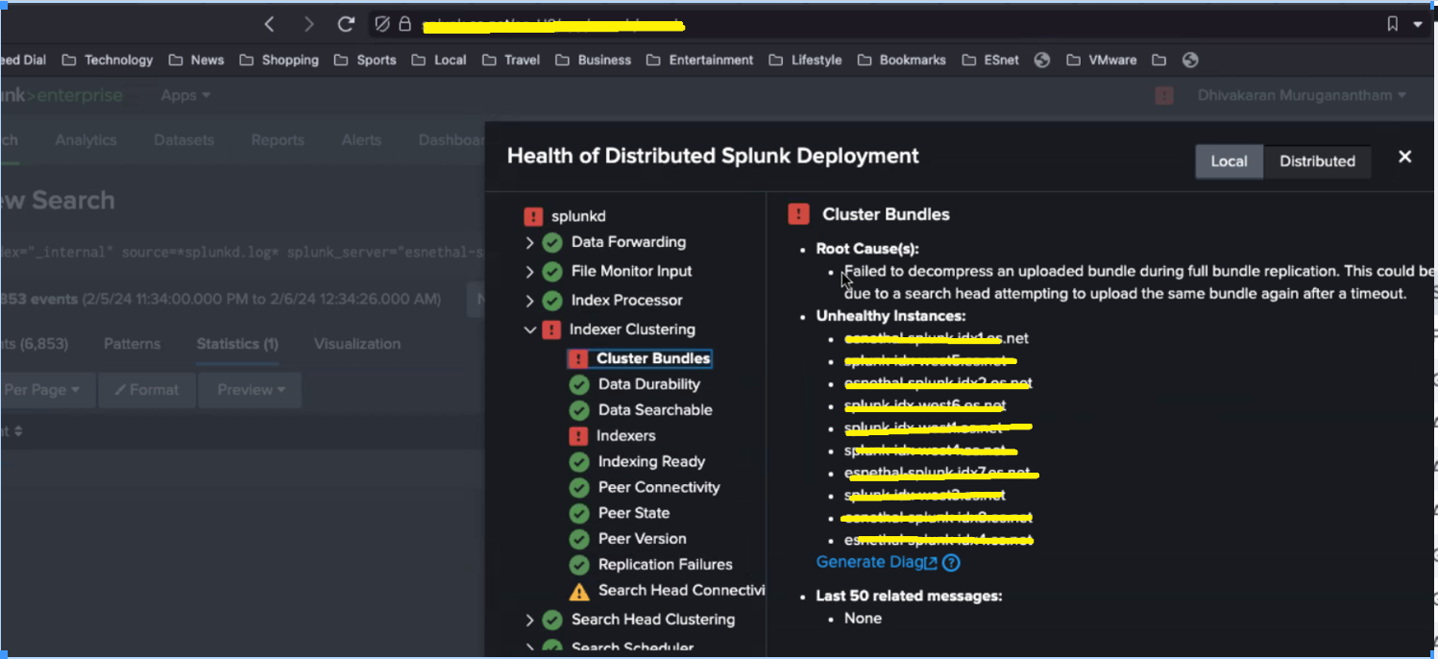
Task: Click the red Indexers status icon
Action: 578,435
